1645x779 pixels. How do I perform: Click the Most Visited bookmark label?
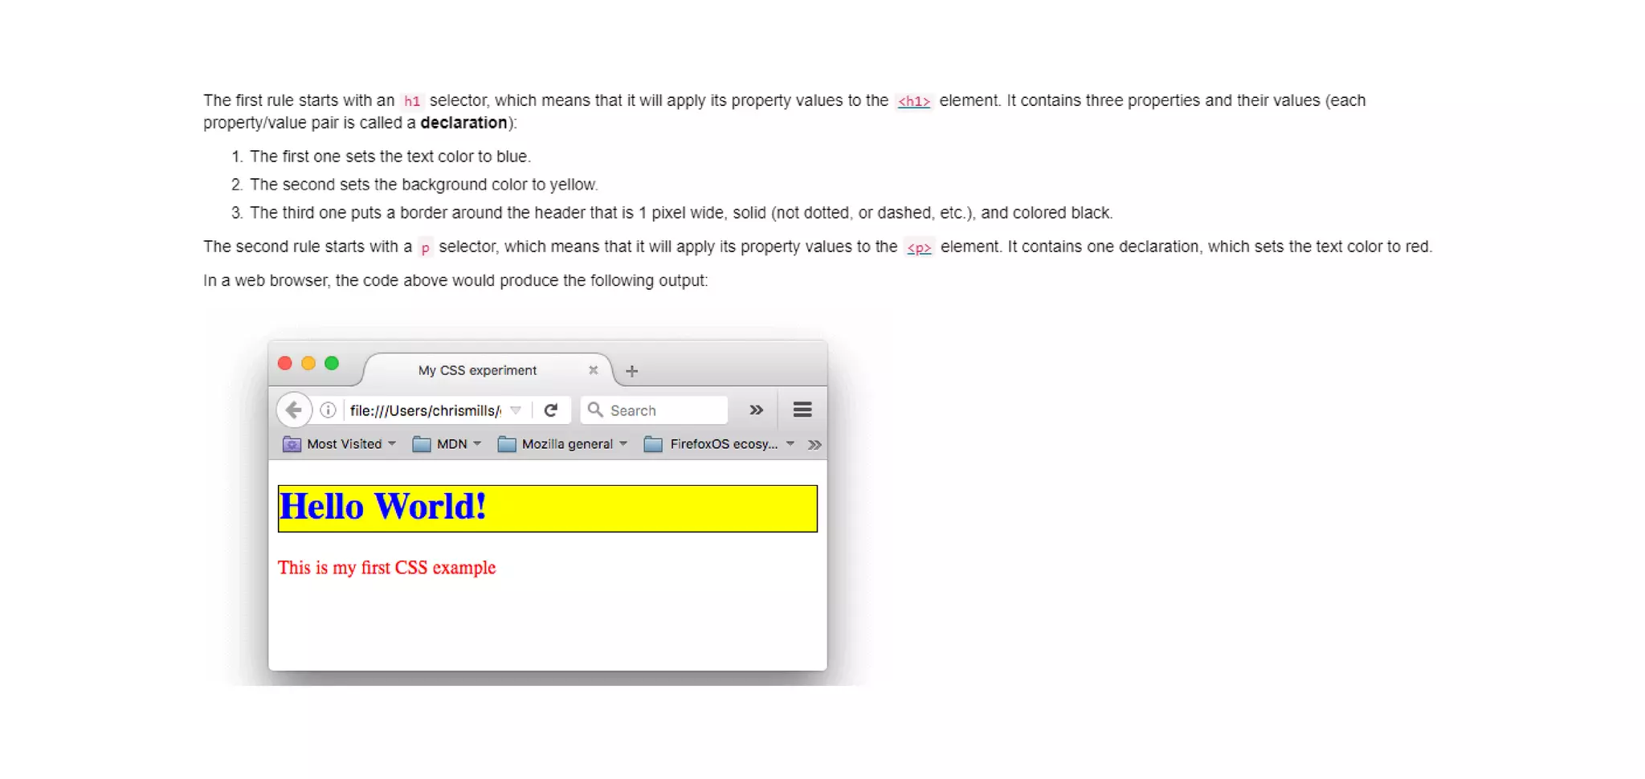[x=345, y=444]
